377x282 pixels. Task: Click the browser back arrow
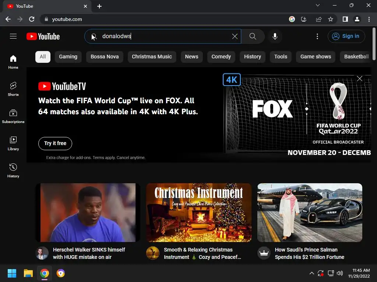pos(8,19)
